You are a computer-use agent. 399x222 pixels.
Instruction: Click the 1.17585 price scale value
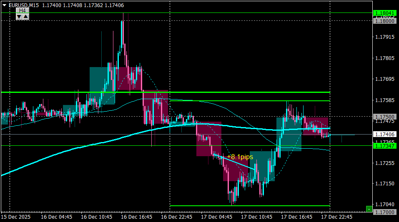(x=385, y=100)
